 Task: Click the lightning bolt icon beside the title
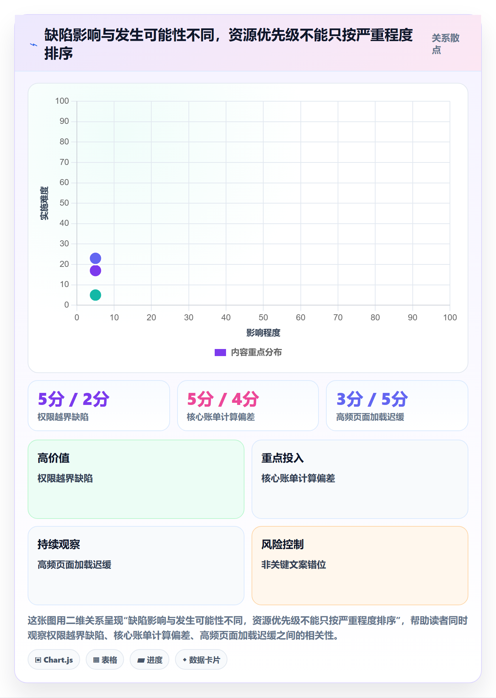pos(34,45)
